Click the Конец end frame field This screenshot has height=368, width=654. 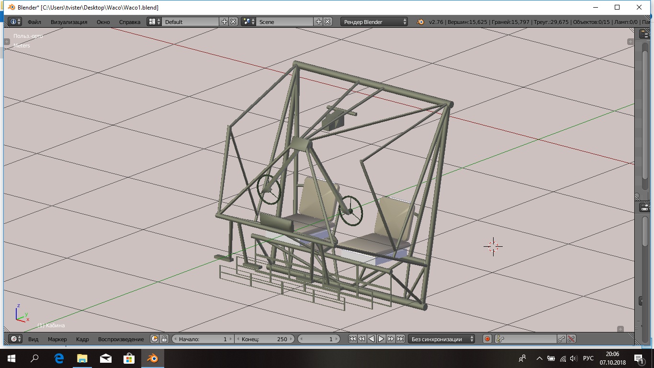(265, 339)
